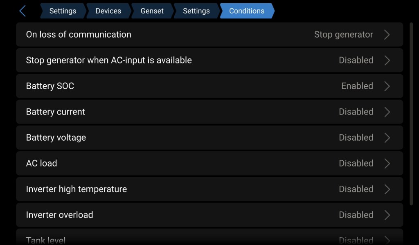Select the Conditions breadcrumb tab
Screen dimensions: 419x245
pyautogui.click(x=247, y=11)
